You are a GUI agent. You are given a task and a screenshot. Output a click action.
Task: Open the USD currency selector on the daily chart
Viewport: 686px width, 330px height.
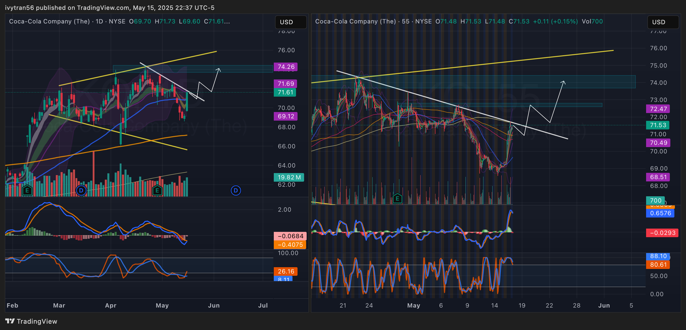click(x=290, y=22)
